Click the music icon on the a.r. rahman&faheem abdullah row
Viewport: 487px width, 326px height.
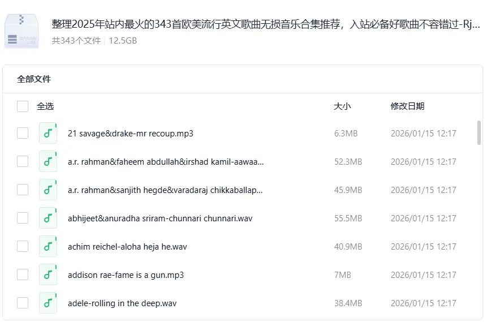pos(48,161)
